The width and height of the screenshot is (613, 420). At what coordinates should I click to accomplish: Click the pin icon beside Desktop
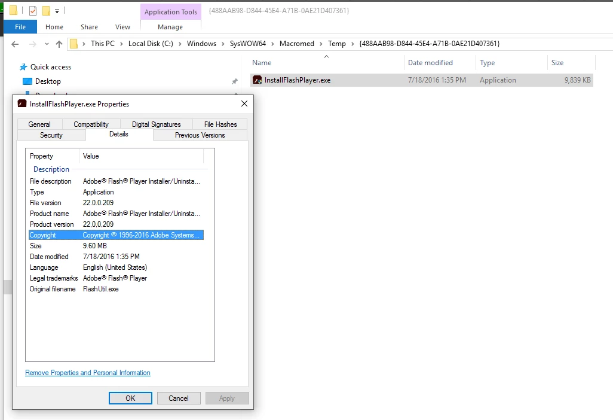coord(235,81)
